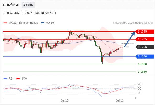Click the 9MA legend label
This screenshot has height=105, width=155.
(24, 79)
